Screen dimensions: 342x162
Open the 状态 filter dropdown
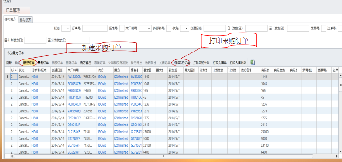[x=66, y=28]
